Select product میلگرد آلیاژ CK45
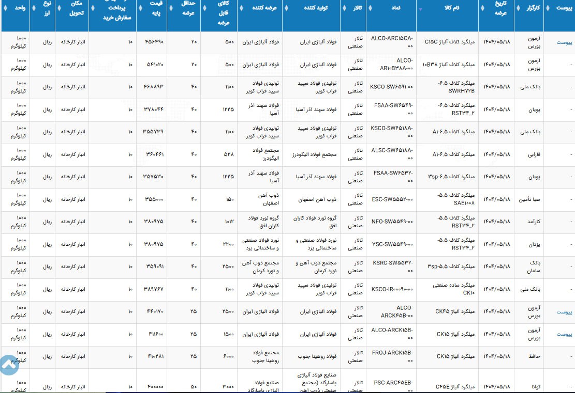 455,312
